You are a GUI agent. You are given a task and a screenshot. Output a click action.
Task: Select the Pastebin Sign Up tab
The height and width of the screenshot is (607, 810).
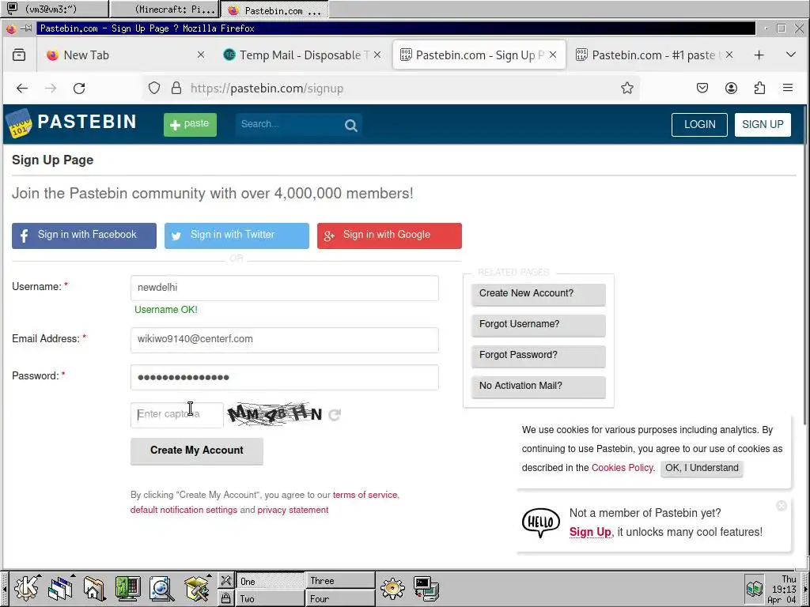479,55
